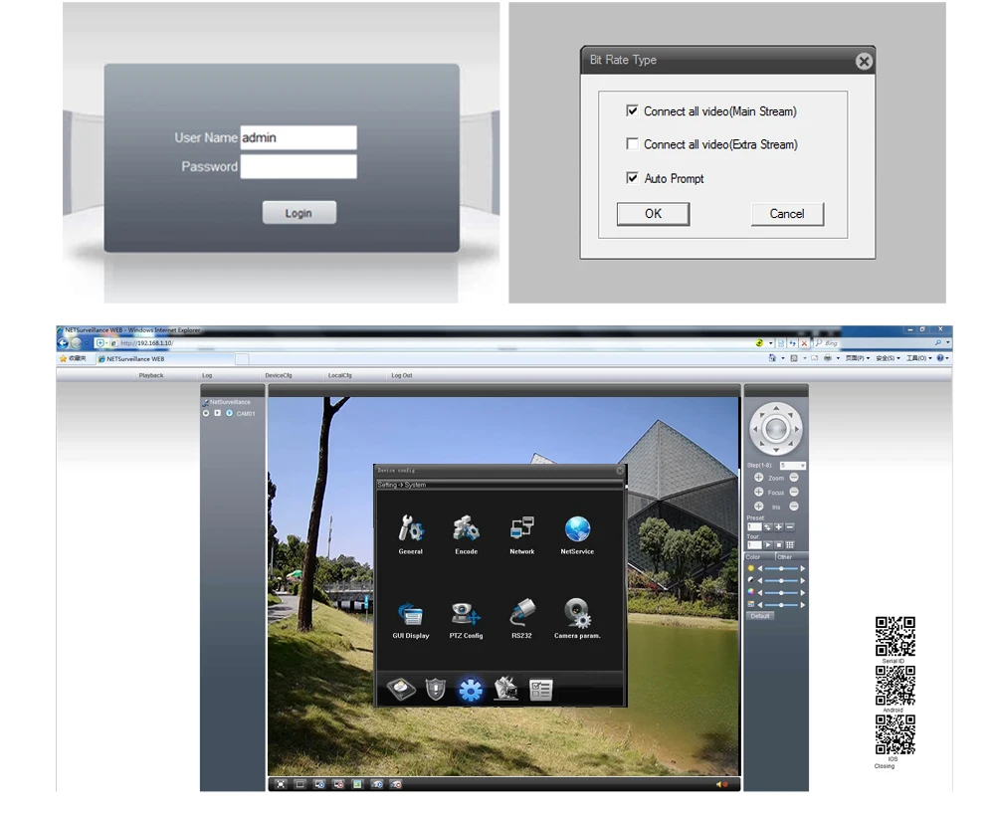Open NetService globe icon
This screenshot has height=820, width=995.
[x=577, y=533]
